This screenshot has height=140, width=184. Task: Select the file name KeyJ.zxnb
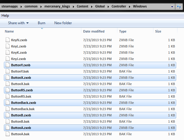click(18, 59)
